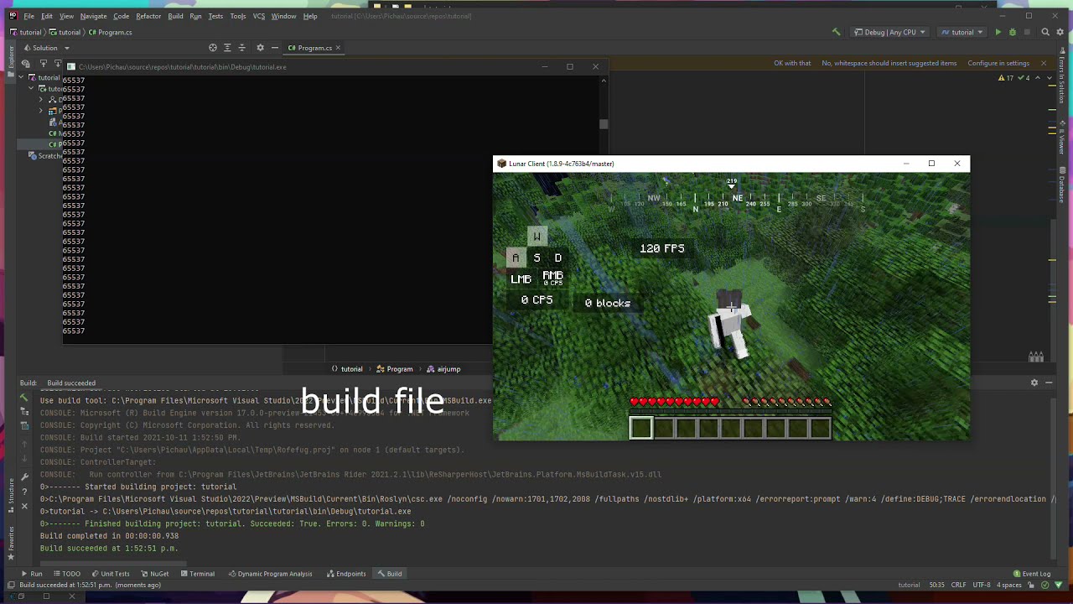Open the File menu in Rider

29,16
